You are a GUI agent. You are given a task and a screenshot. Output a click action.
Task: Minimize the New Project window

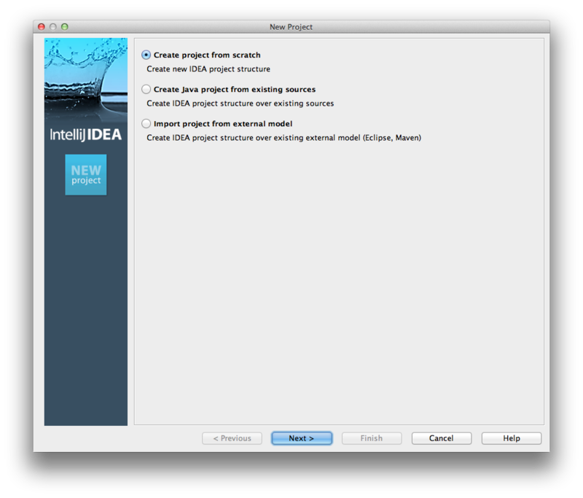click(x=52, y=27)
